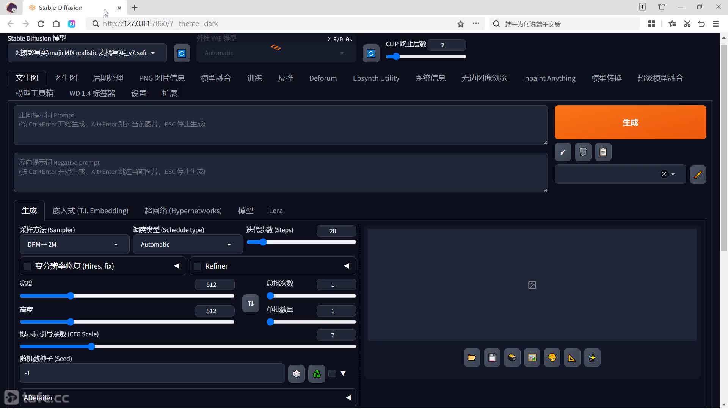Reuse last seed with the recycle icon
This screenshot has width=728, height=409.
(x=317, y=374)
